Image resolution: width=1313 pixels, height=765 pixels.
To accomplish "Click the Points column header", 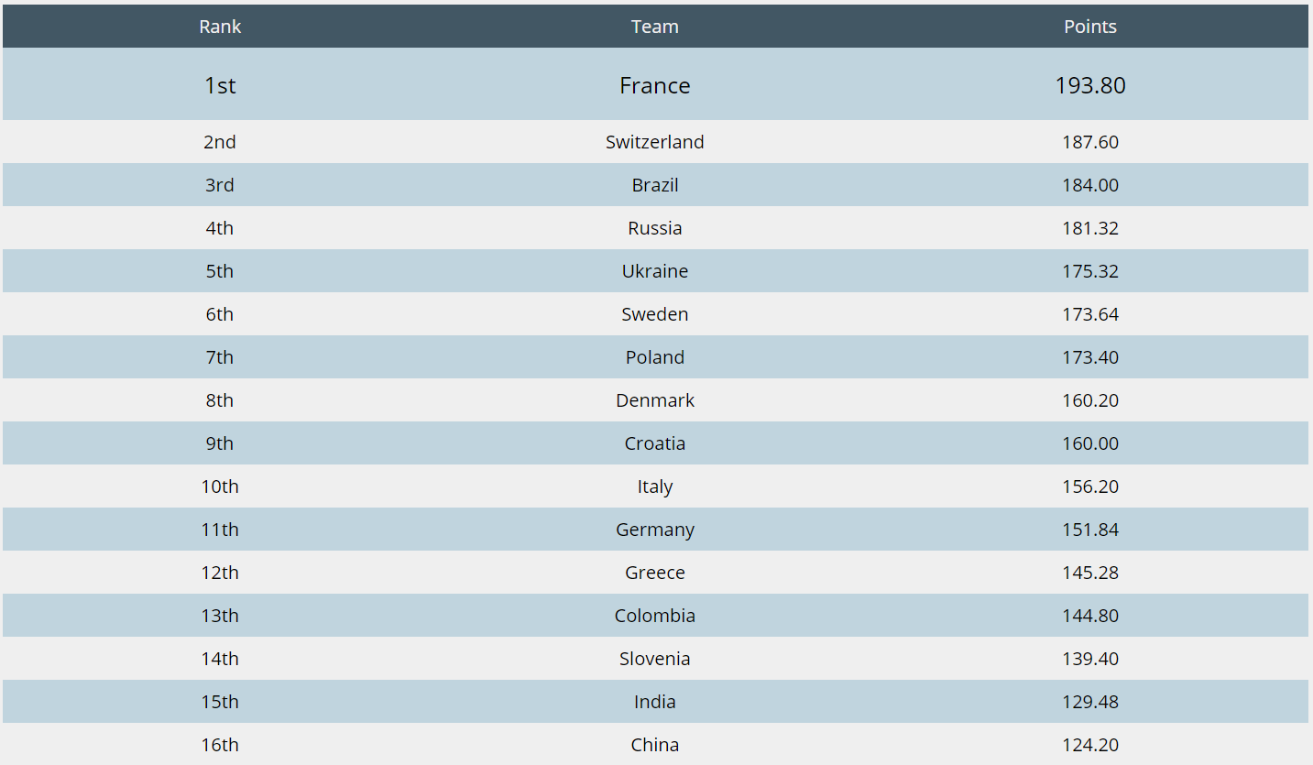I will pyautogui.click(x=1090, y=27).
